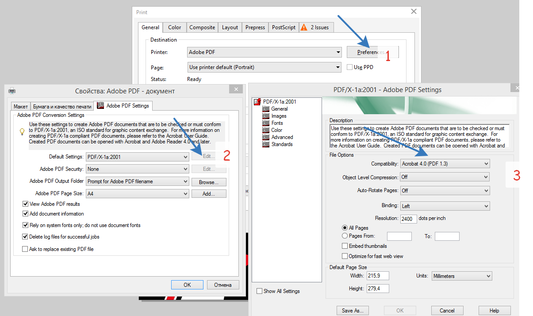Close the Print dialog window
This screenshot has width=533, height=316.
pyautogui.click(x=414, y=12)
